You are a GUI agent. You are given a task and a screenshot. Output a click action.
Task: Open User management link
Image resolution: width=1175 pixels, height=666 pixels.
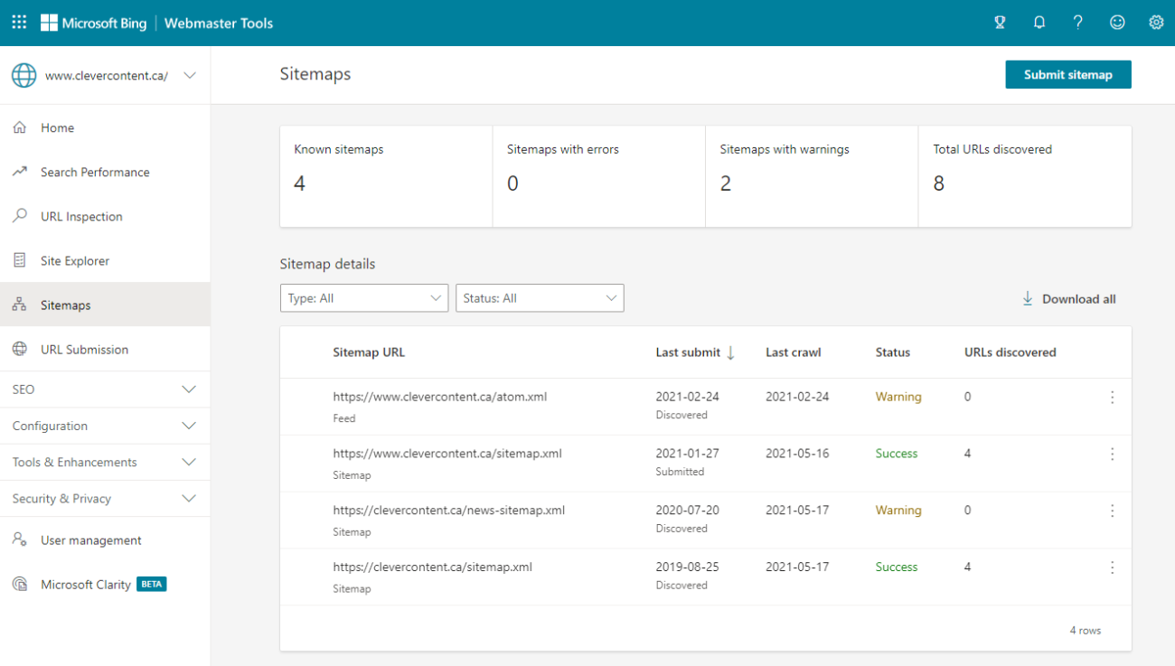pos(91,540)
